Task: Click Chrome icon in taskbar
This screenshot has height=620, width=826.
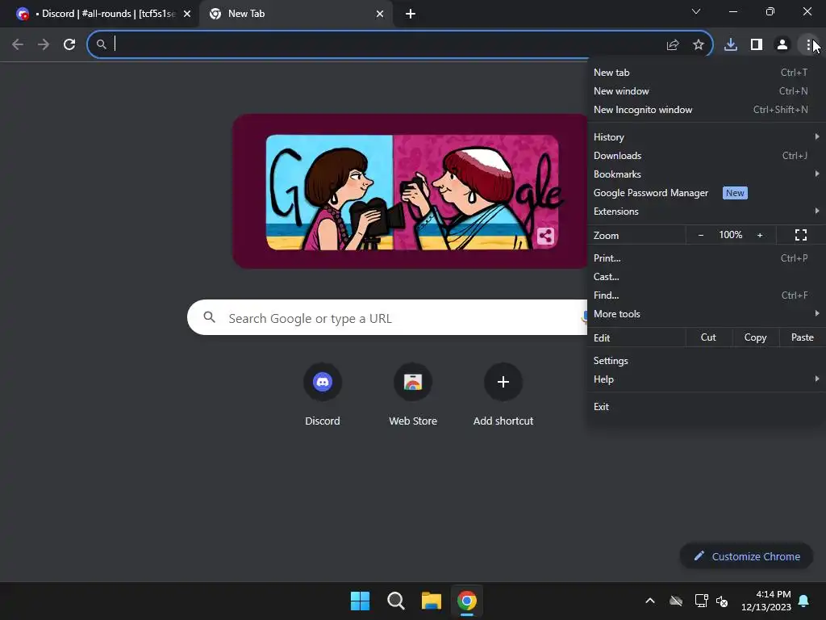Action: [x=467, y=601]
